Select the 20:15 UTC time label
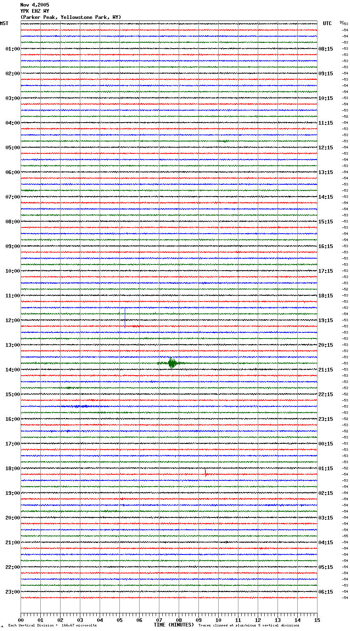The image size is (350, 631). 326,345
